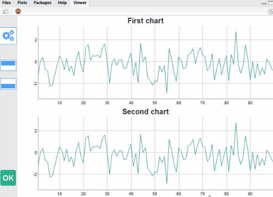Image resolution: width=273 pixels, height=197 pixels.
Task: Select the Viewer tab
Action: click(x=80, y=3)
